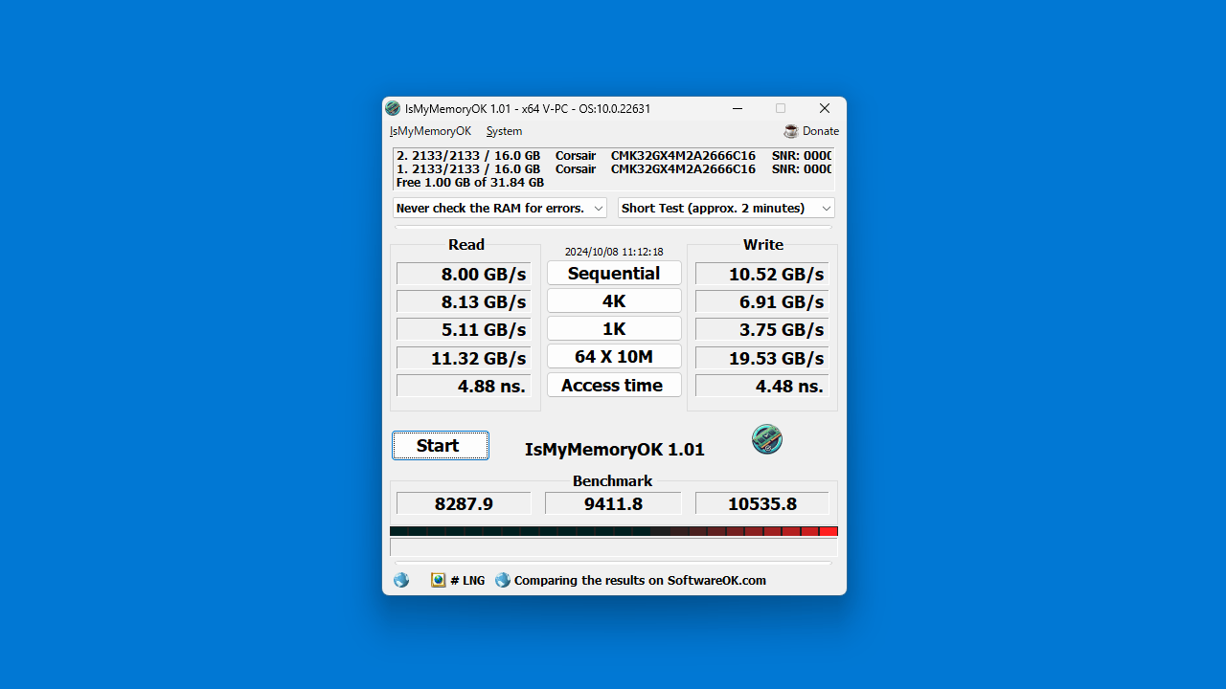Click the 10535.8 benchmark score
The image size is (1226, 689).
point(762,503)
